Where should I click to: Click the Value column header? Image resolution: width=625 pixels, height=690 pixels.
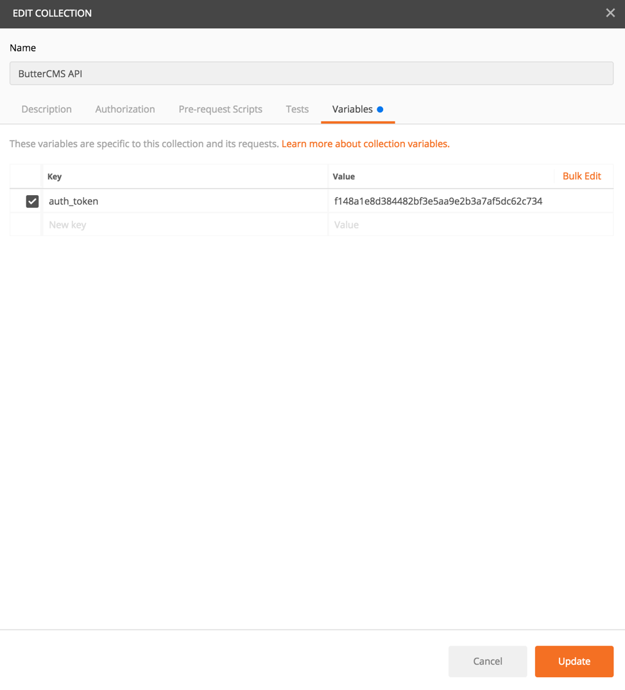click(x=344, y=177)
